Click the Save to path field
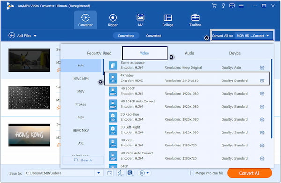This screenshot has width=281, height=183. 59,173
